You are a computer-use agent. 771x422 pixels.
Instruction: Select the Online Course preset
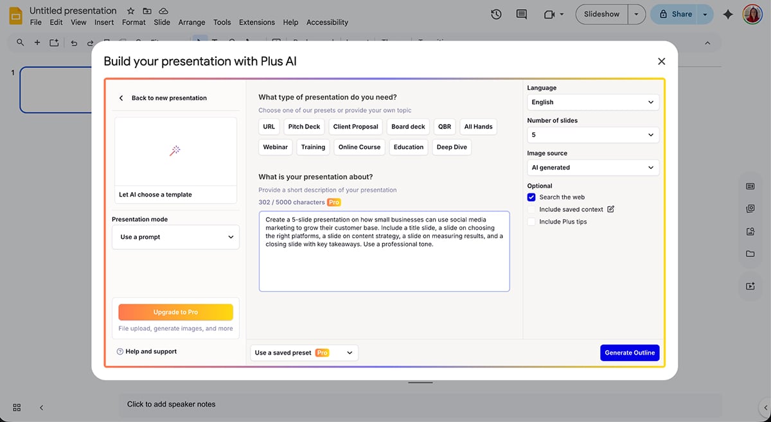pyautogui.click(x=359, y=147)
